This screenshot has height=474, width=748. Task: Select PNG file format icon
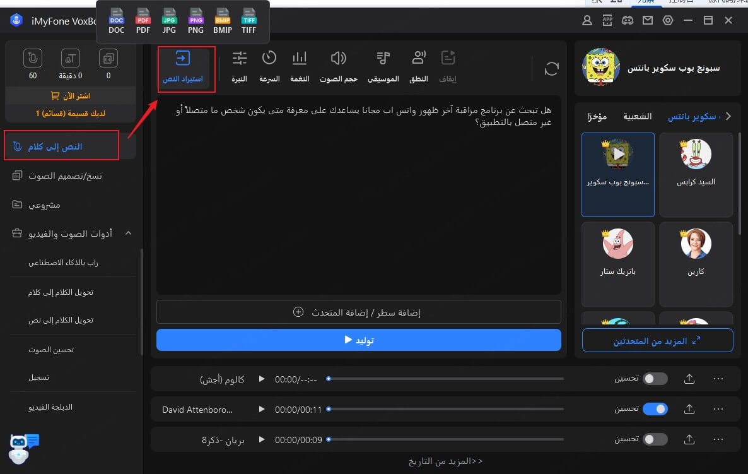196,21
